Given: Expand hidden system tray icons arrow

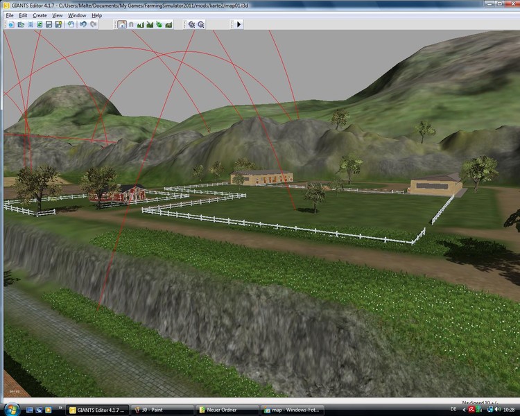Looking at the screenshot, I should (464, 410).
